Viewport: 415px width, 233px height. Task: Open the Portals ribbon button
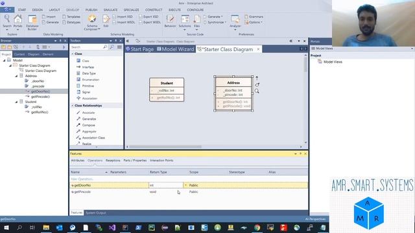(x=18, y=21)
